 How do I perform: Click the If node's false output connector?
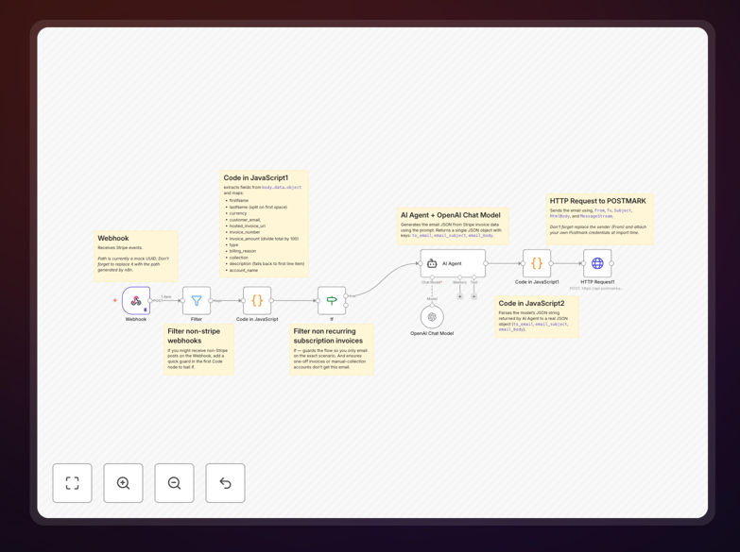coord(346,306)
